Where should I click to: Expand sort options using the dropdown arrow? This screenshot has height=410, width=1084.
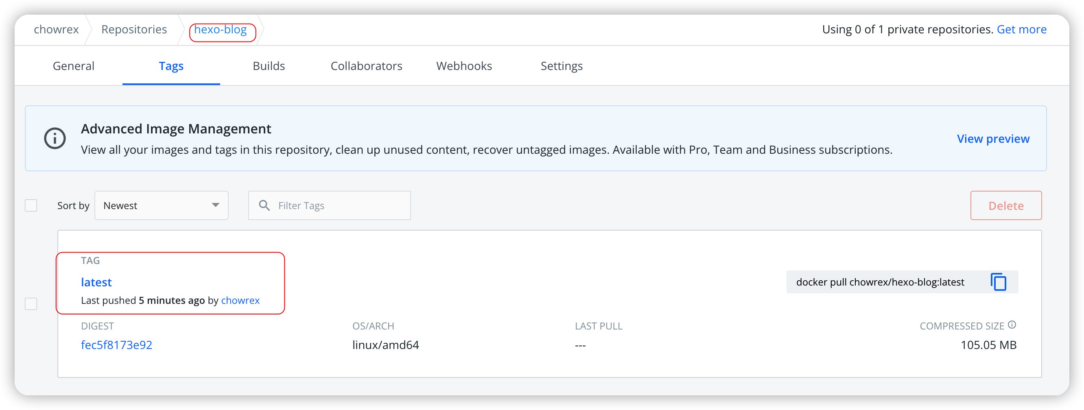tap(215, 205)
